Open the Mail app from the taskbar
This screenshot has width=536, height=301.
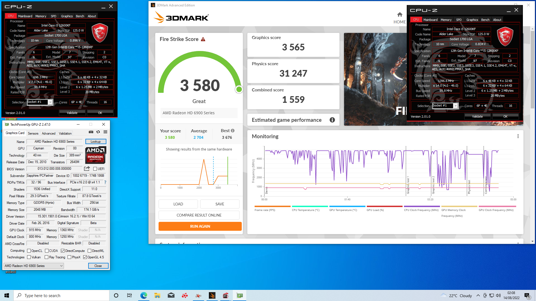[171, 295]
